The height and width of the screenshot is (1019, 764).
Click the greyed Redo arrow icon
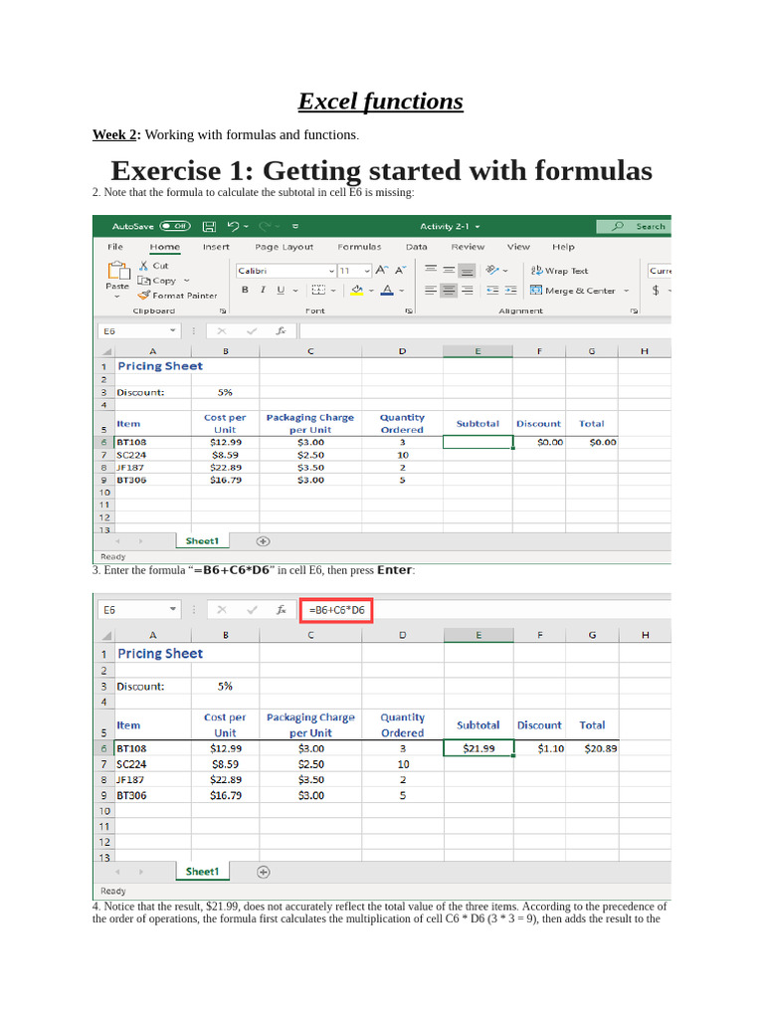tap(265, 226)
